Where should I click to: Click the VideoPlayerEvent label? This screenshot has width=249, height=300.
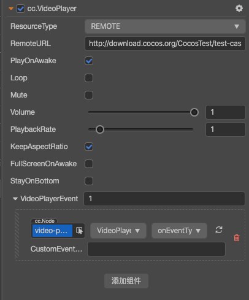pos(49,199)
